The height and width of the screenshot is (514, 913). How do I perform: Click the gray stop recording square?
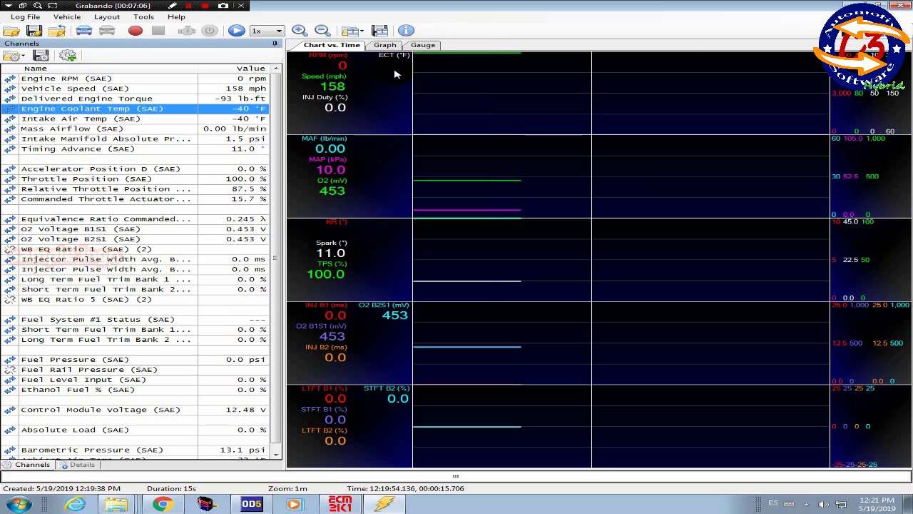click(x=158, y=31)
